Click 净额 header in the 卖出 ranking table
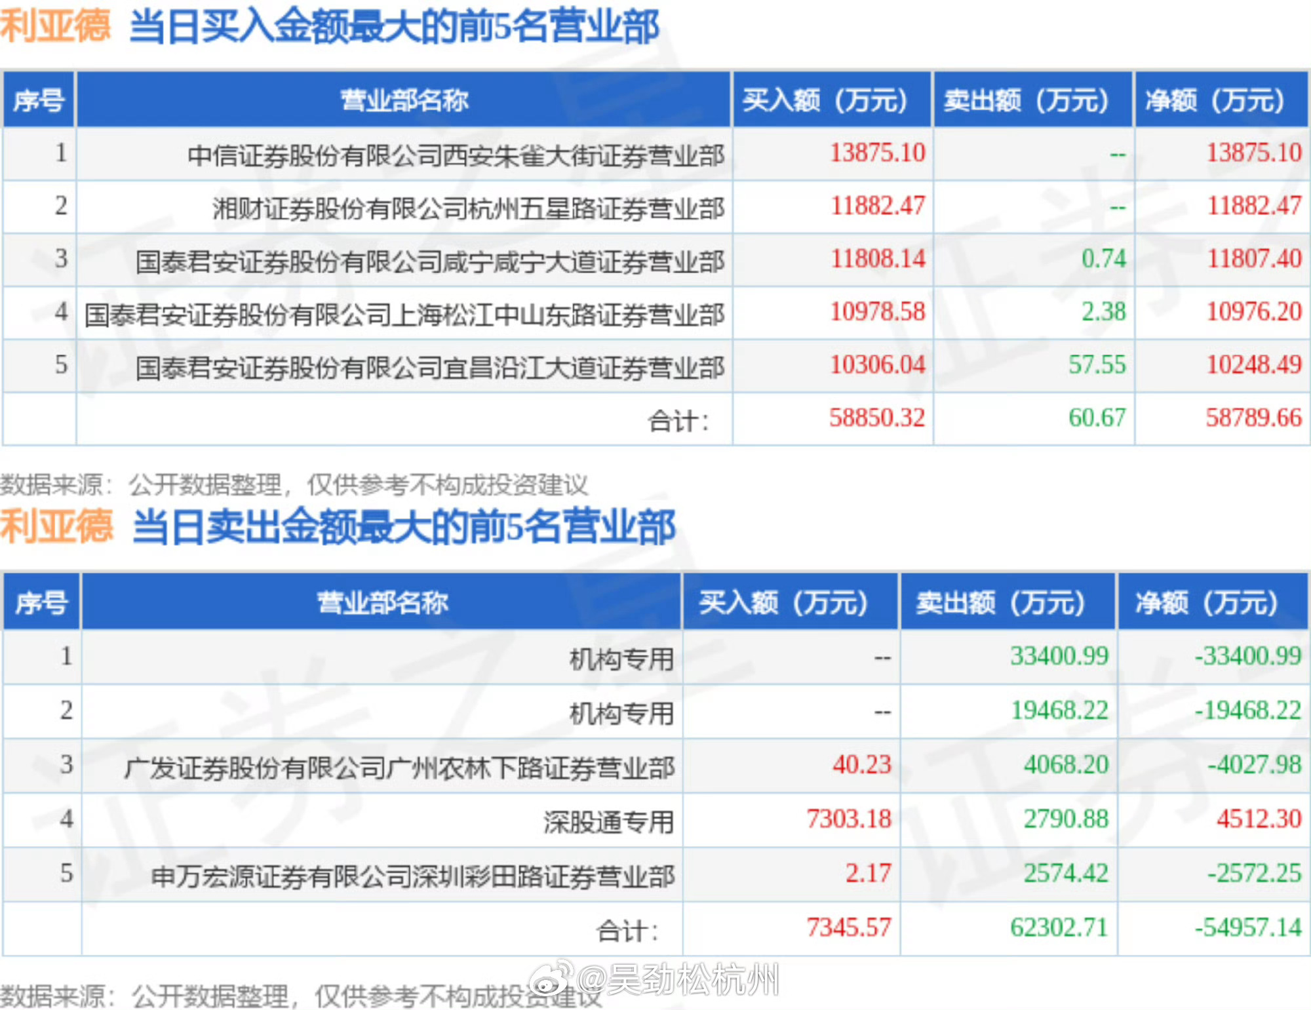This screenshot has width=1311, height=1010. pyautogui.click(x=1207, y=602)
